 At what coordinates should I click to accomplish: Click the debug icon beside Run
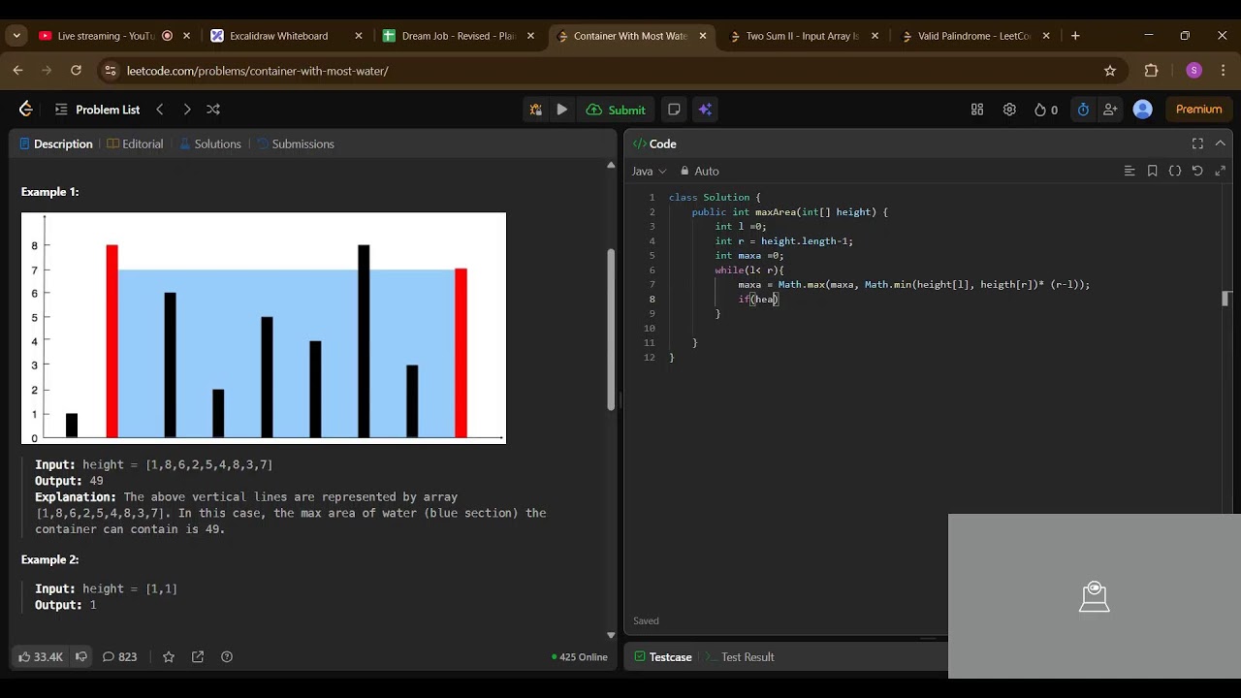coord(535,110)
